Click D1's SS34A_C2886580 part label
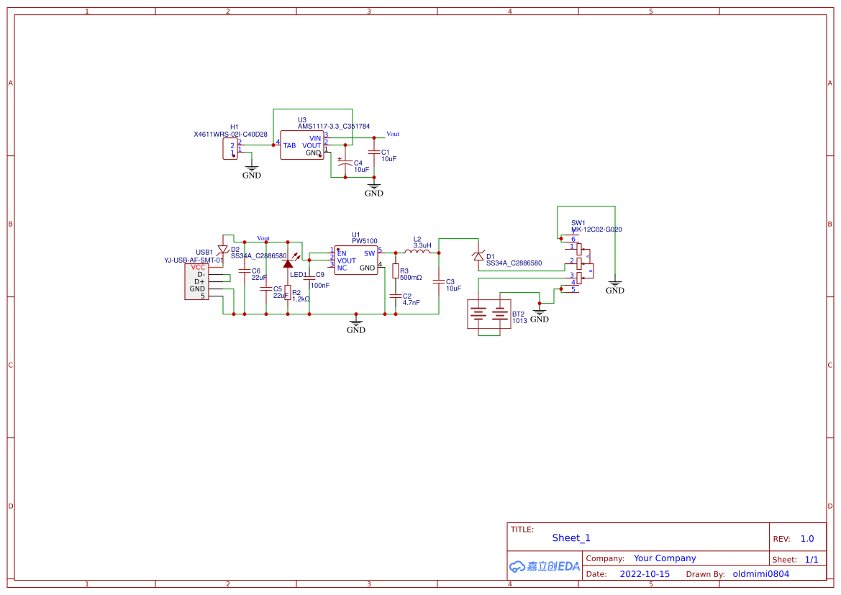This screenshot has height=595, width=841. coord(514,263)
